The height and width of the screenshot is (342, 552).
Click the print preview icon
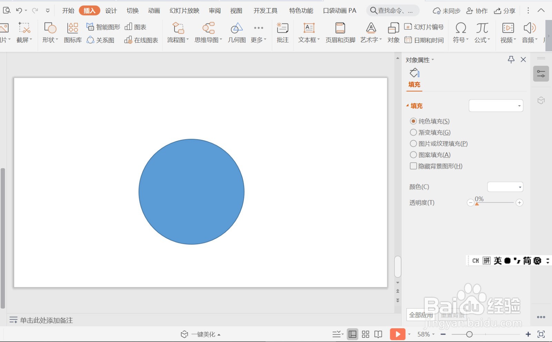7,10
